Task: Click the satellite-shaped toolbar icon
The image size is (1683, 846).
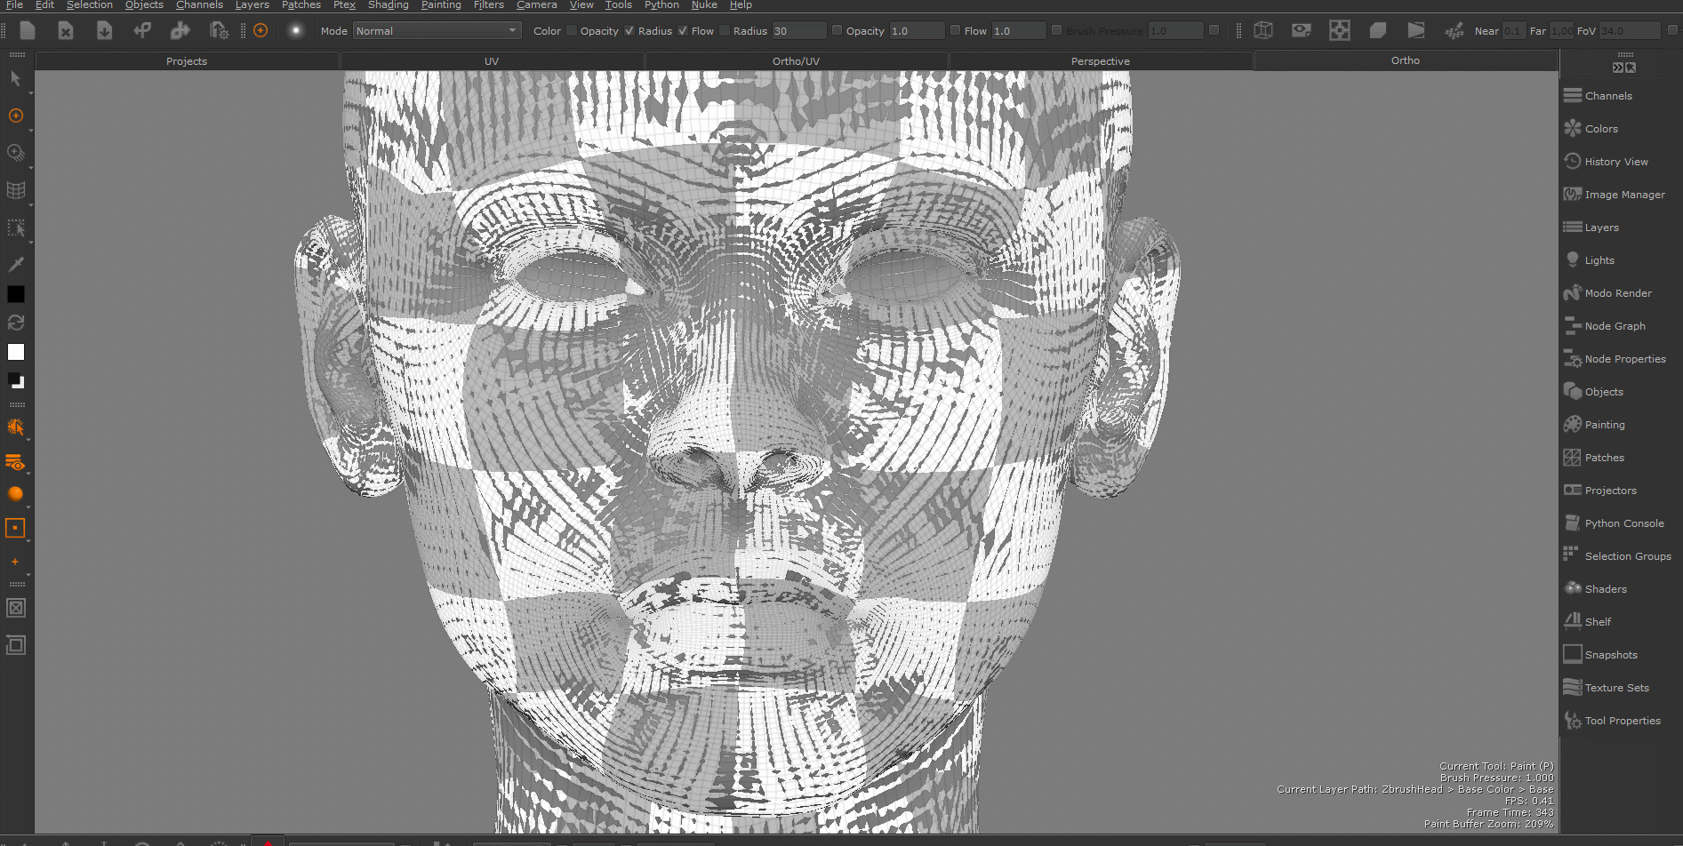Action: (1455, 30)
